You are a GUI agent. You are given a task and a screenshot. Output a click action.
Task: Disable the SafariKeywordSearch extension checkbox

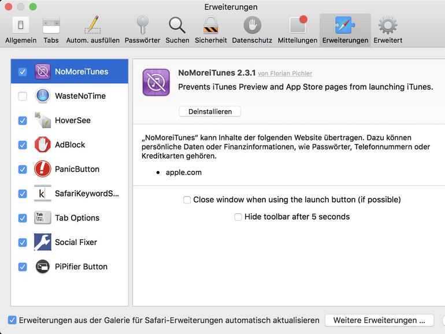(23, 194)
